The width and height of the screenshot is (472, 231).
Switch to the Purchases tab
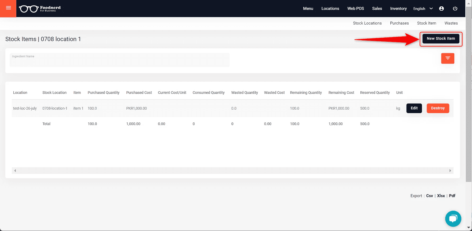[x=399, y=23]
